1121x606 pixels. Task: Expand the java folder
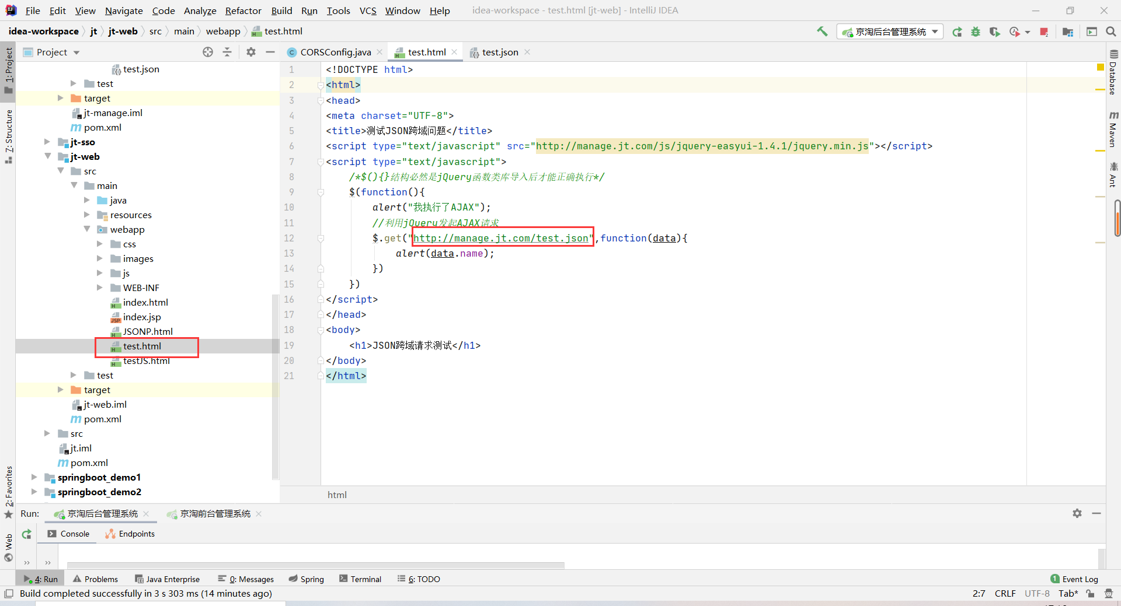[86, 200]
